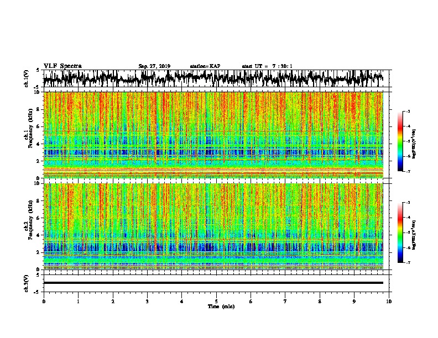This screenshot has width=438, height=338.
Task: Click time axis tick label "3"
Action: point(147,302)
